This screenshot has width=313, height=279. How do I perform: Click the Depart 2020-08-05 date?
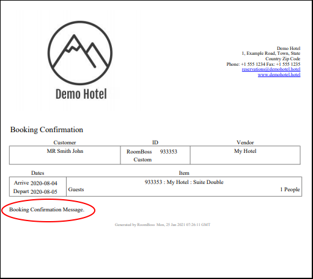coord(35,191)
